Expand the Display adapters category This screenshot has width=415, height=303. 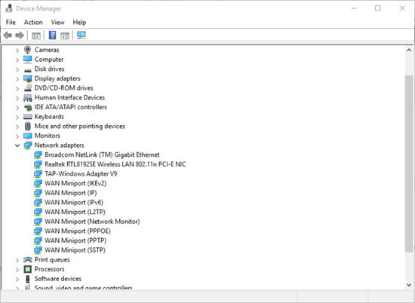coord(17,79)
